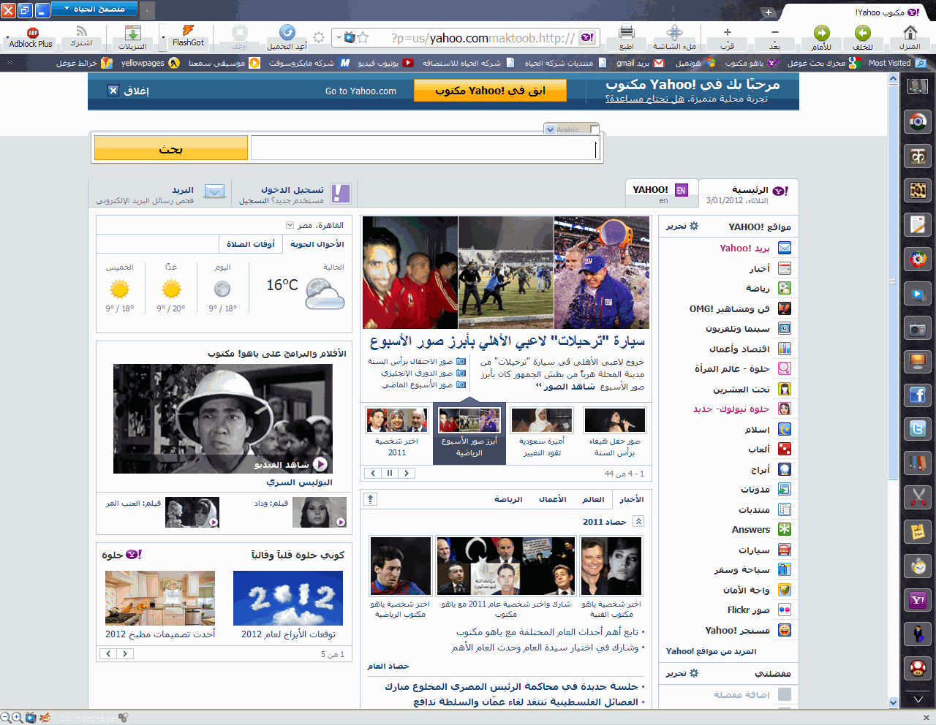Click the Adblock Plus icon
The height and width of the screenshot is (725, 936).
pyautogui.click(x=33, y=32)
